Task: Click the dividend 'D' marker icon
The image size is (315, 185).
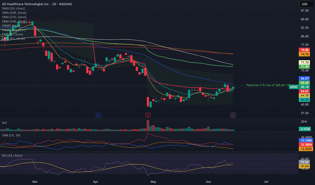Action: 98,115
